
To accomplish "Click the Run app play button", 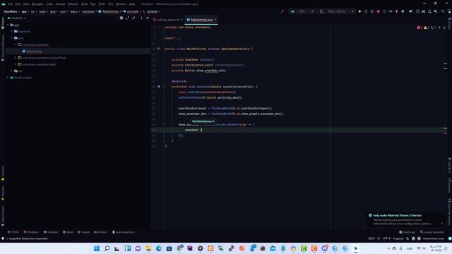I will click(359, 11).
